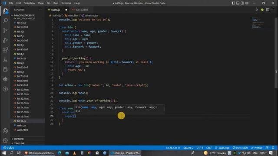Open the Help menu
The width and height of the screenshot is (278, 156).
[x=77, y=3]
